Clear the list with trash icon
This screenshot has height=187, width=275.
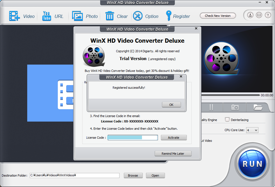[110, 16]
